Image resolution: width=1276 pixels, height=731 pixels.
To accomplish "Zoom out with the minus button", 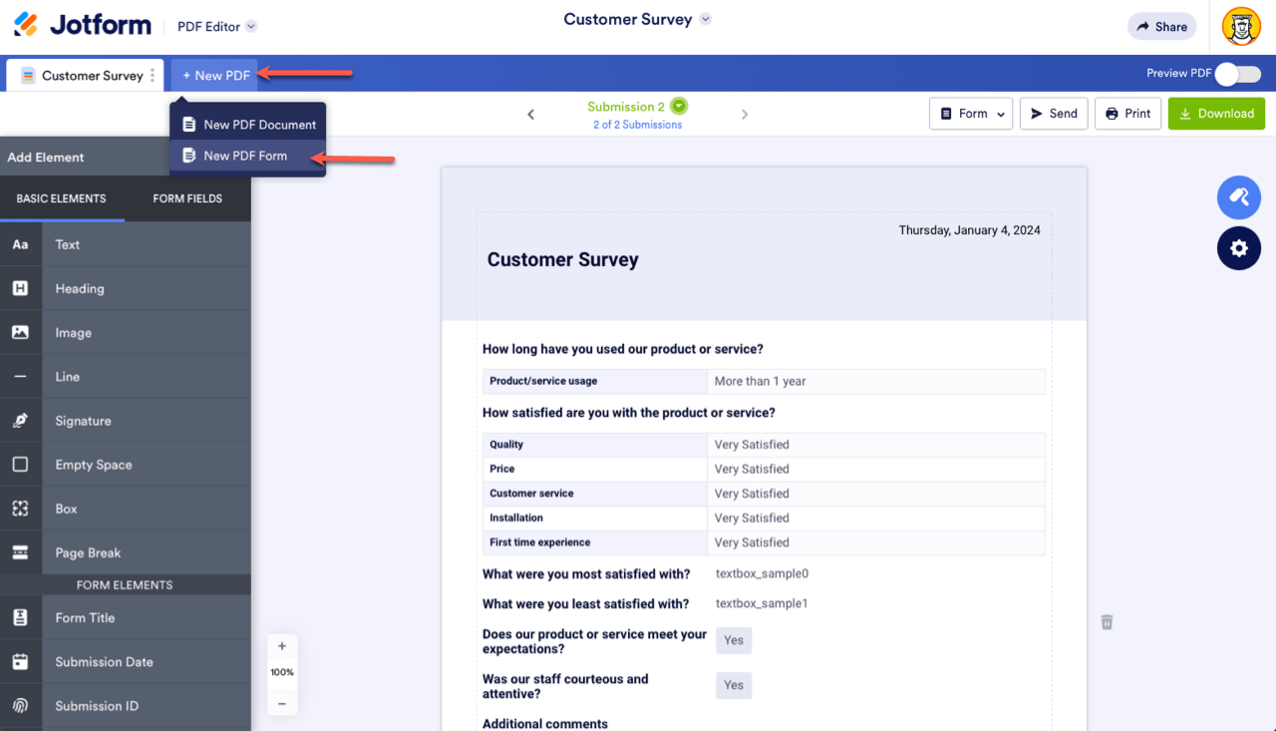I will coord(282,703).
